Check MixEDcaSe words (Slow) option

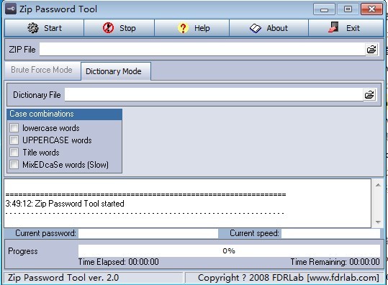tap(14, 164)
